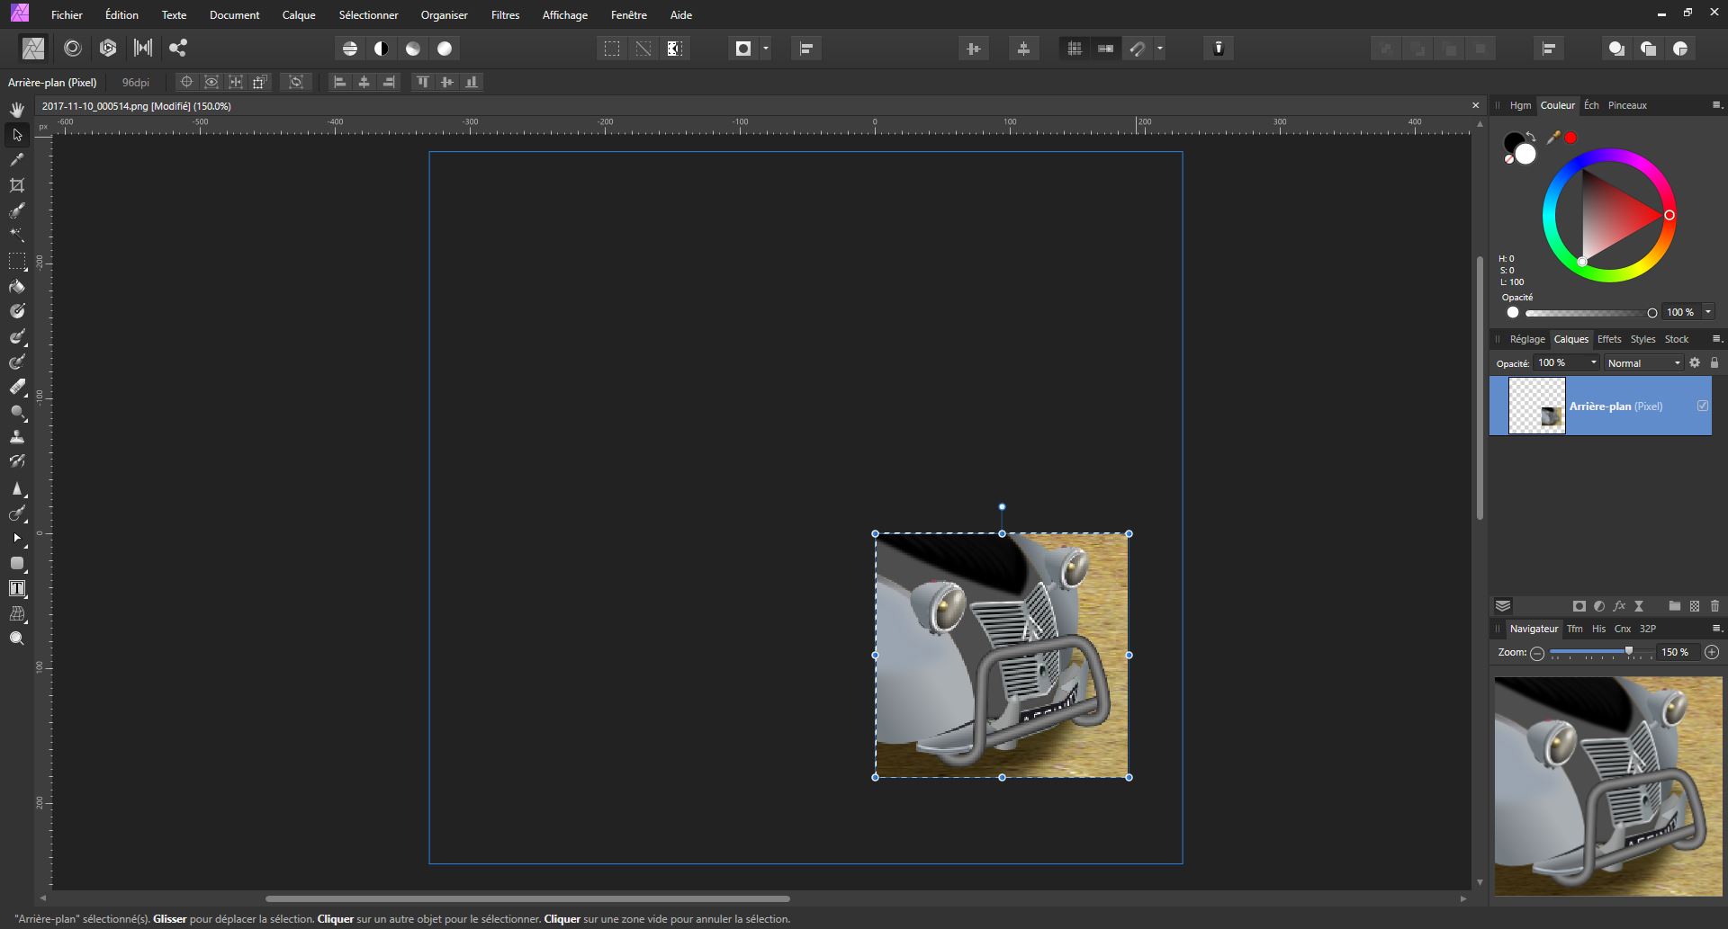Choose the Zoom magnifier tool
The image size is (1728, 929).
[x=17, y=639]
